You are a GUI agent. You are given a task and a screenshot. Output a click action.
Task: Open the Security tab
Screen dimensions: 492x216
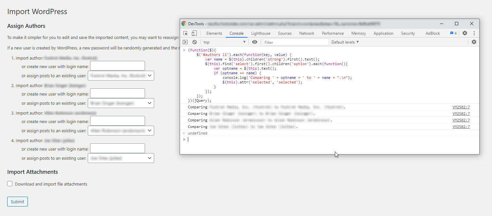408,33
